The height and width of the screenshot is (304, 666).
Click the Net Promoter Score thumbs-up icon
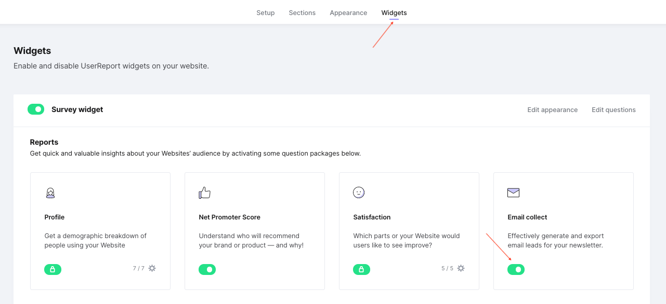coord(205,193)
